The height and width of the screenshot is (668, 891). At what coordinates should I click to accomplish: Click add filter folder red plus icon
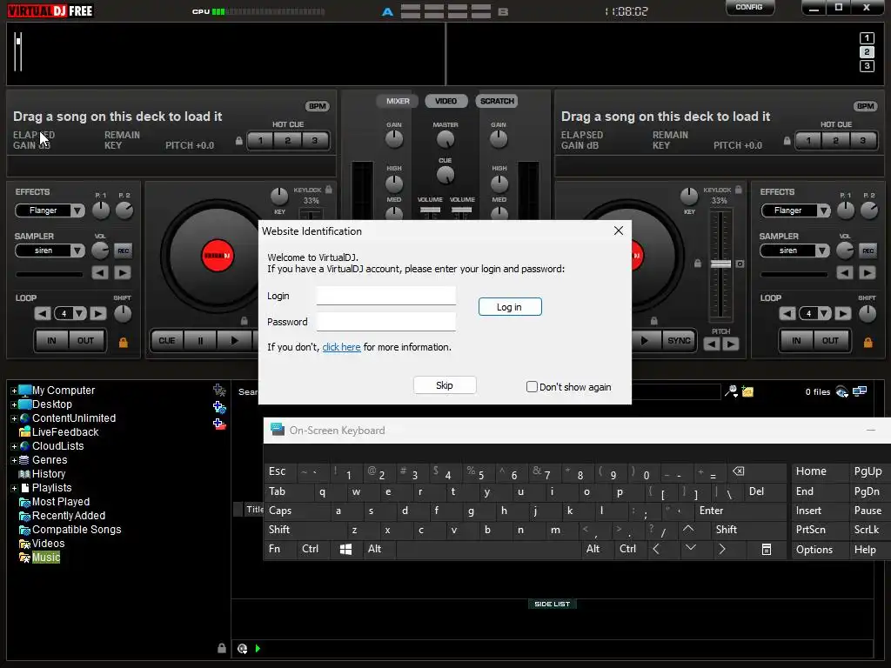tap(219, 424)
